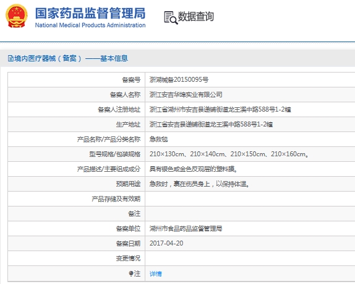Select the 生产地址 address value
The width and height of the screenshot is (355, 284).
pos(211,125)
